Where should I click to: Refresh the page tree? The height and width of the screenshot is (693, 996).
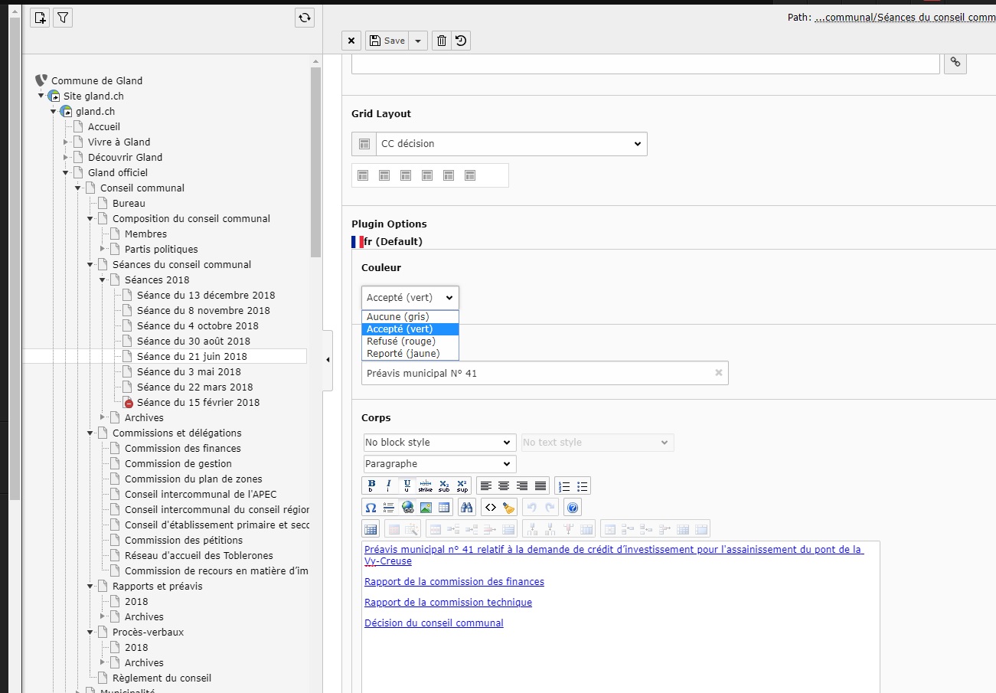(x=305, y=18)
